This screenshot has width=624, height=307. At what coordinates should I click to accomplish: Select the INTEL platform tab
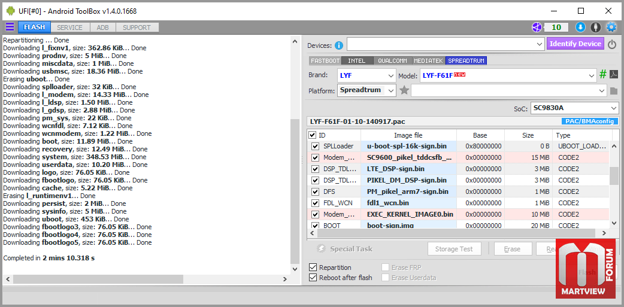356,61
